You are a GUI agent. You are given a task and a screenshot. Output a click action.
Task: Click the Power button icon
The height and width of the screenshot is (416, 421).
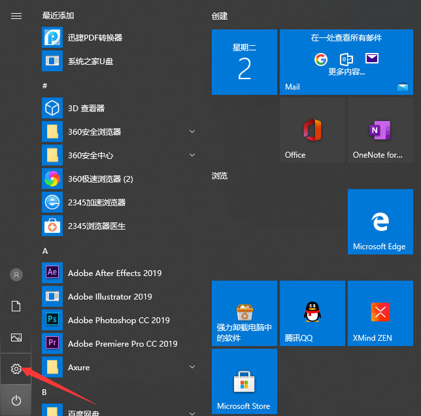tap(16, 400)
